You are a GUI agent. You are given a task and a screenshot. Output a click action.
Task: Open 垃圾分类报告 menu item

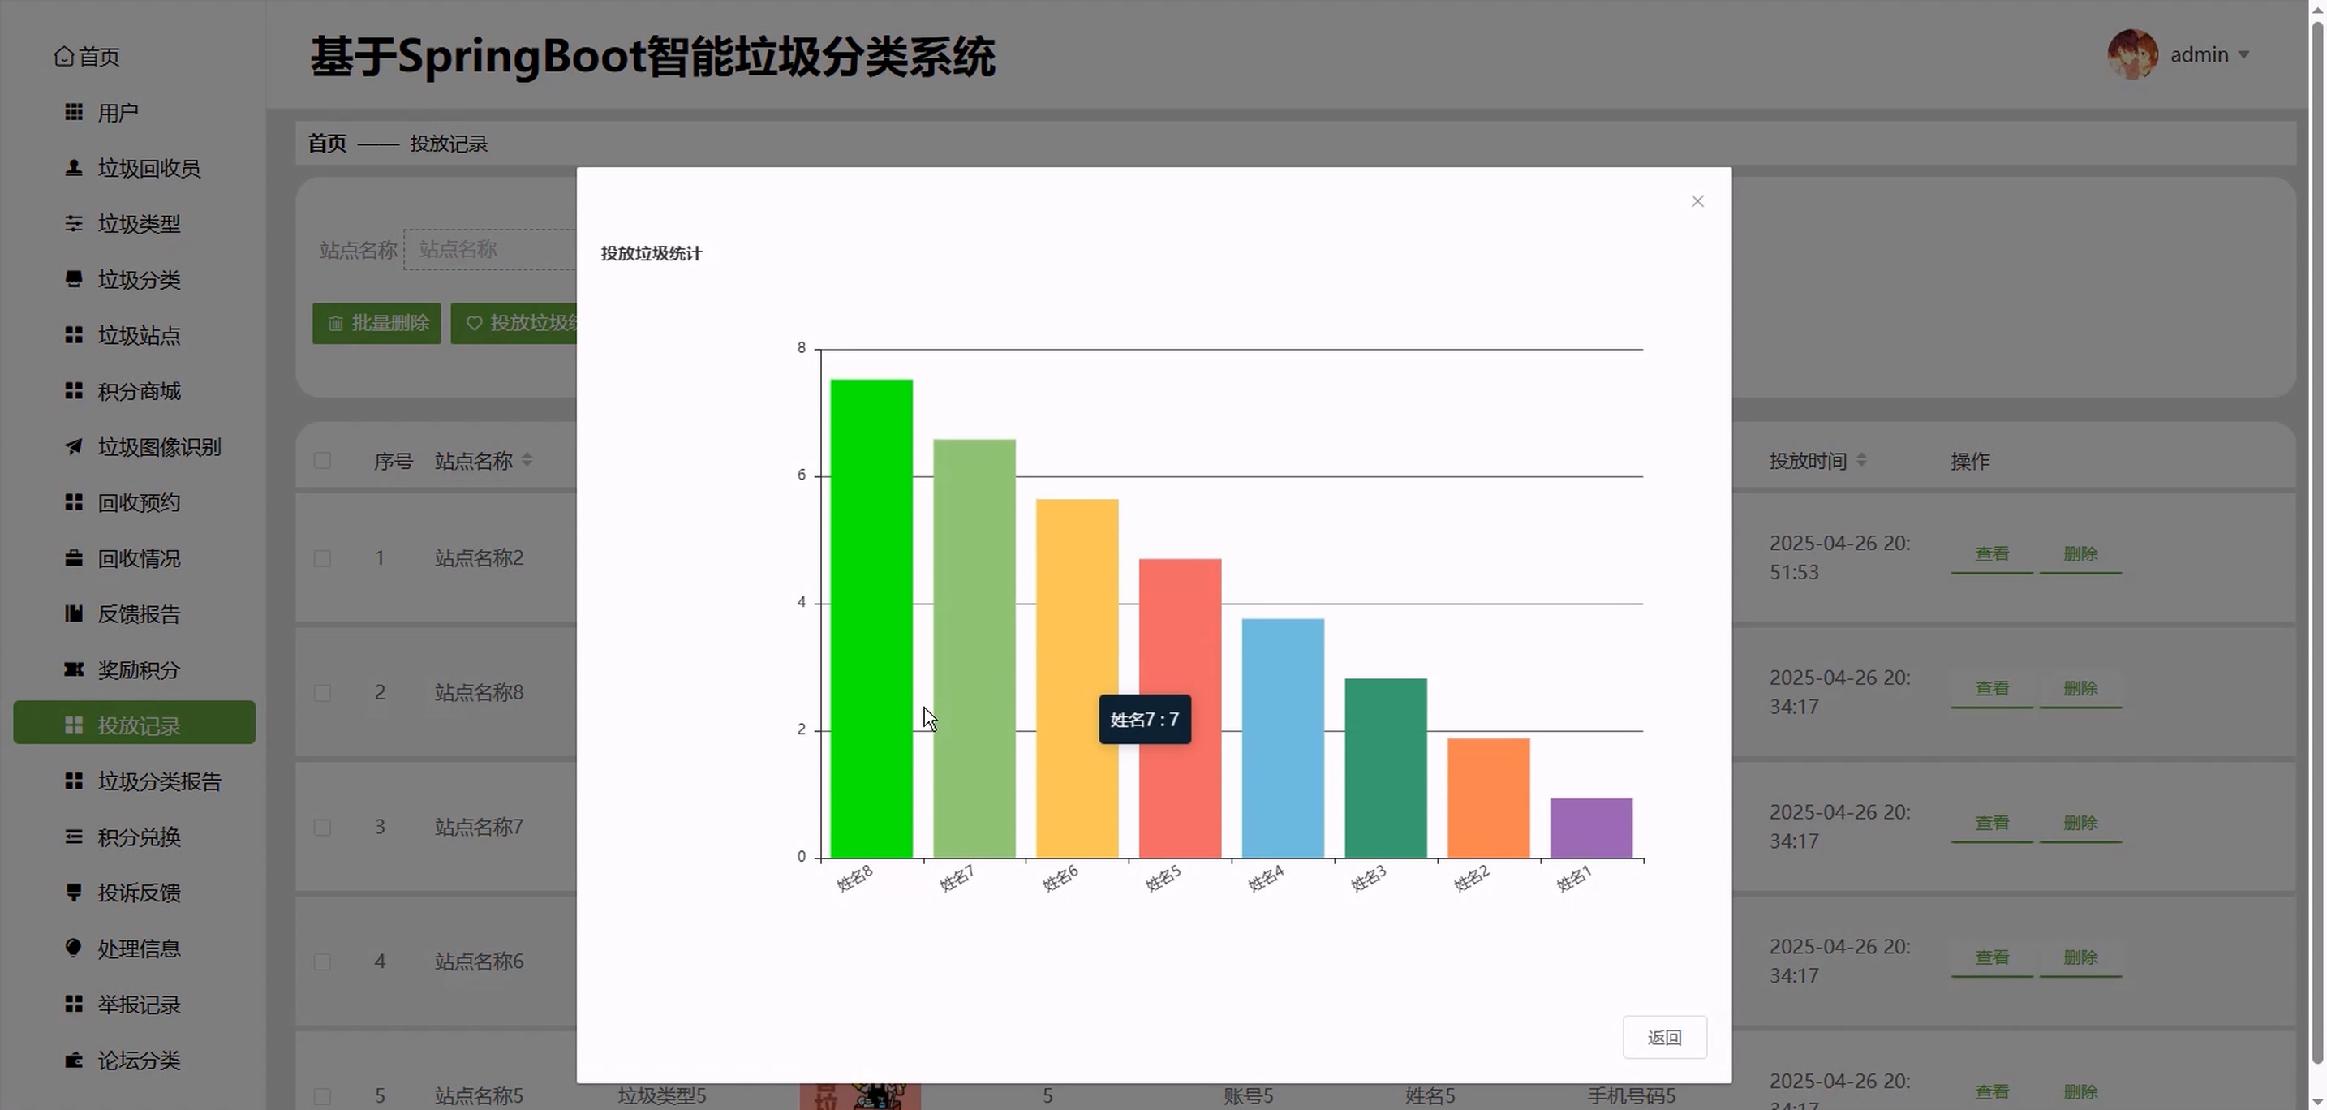click(159, 781)
